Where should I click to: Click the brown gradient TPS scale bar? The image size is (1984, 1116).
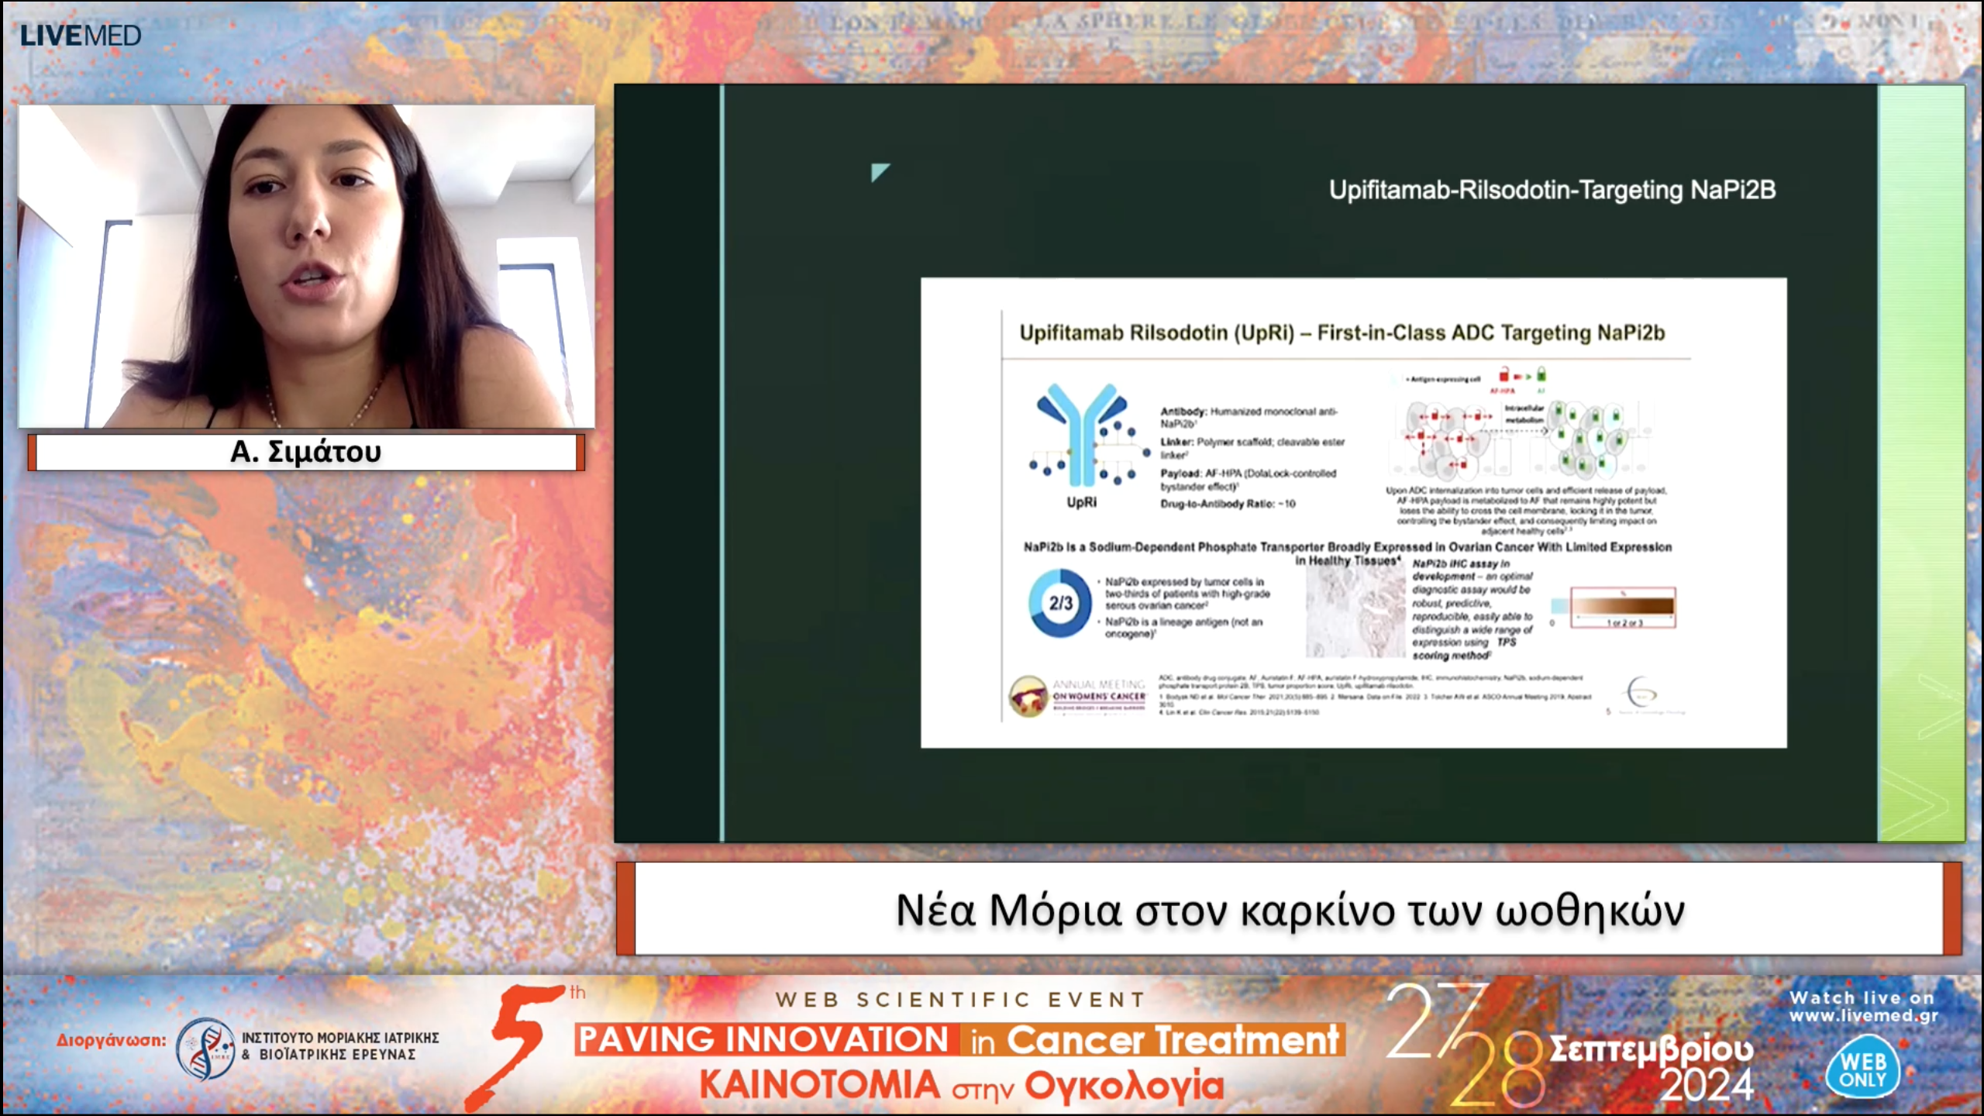pyautogui.click(x=1623, y=606)
